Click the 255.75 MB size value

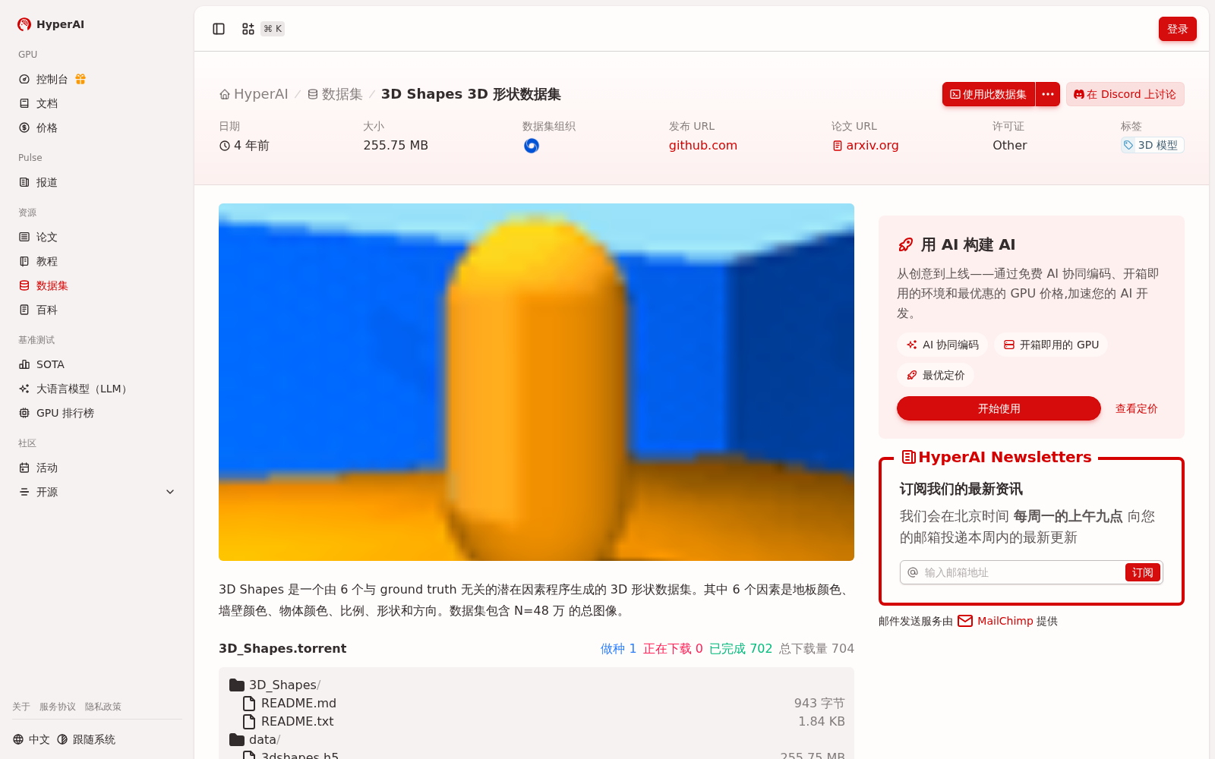tap(396, 145)
